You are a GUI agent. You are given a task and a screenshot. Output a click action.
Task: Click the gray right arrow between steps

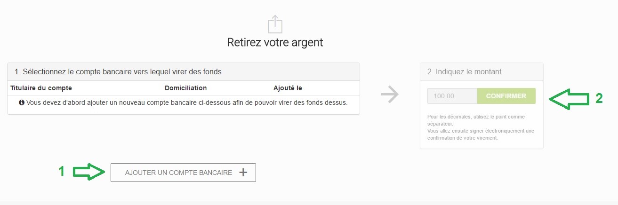click(x=390, y=95)
